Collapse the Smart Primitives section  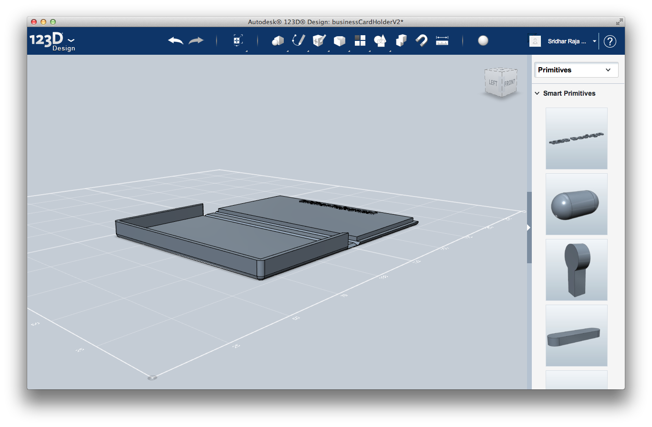pos(538,93)
